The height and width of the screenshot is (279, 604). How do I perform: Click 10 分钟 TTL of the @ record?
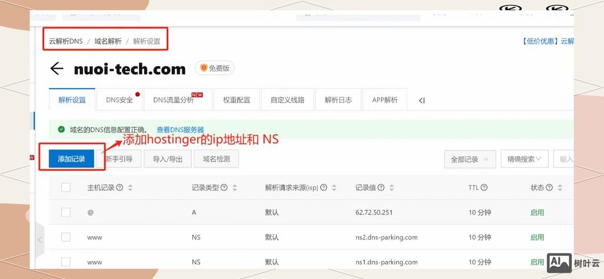point(480,212)
